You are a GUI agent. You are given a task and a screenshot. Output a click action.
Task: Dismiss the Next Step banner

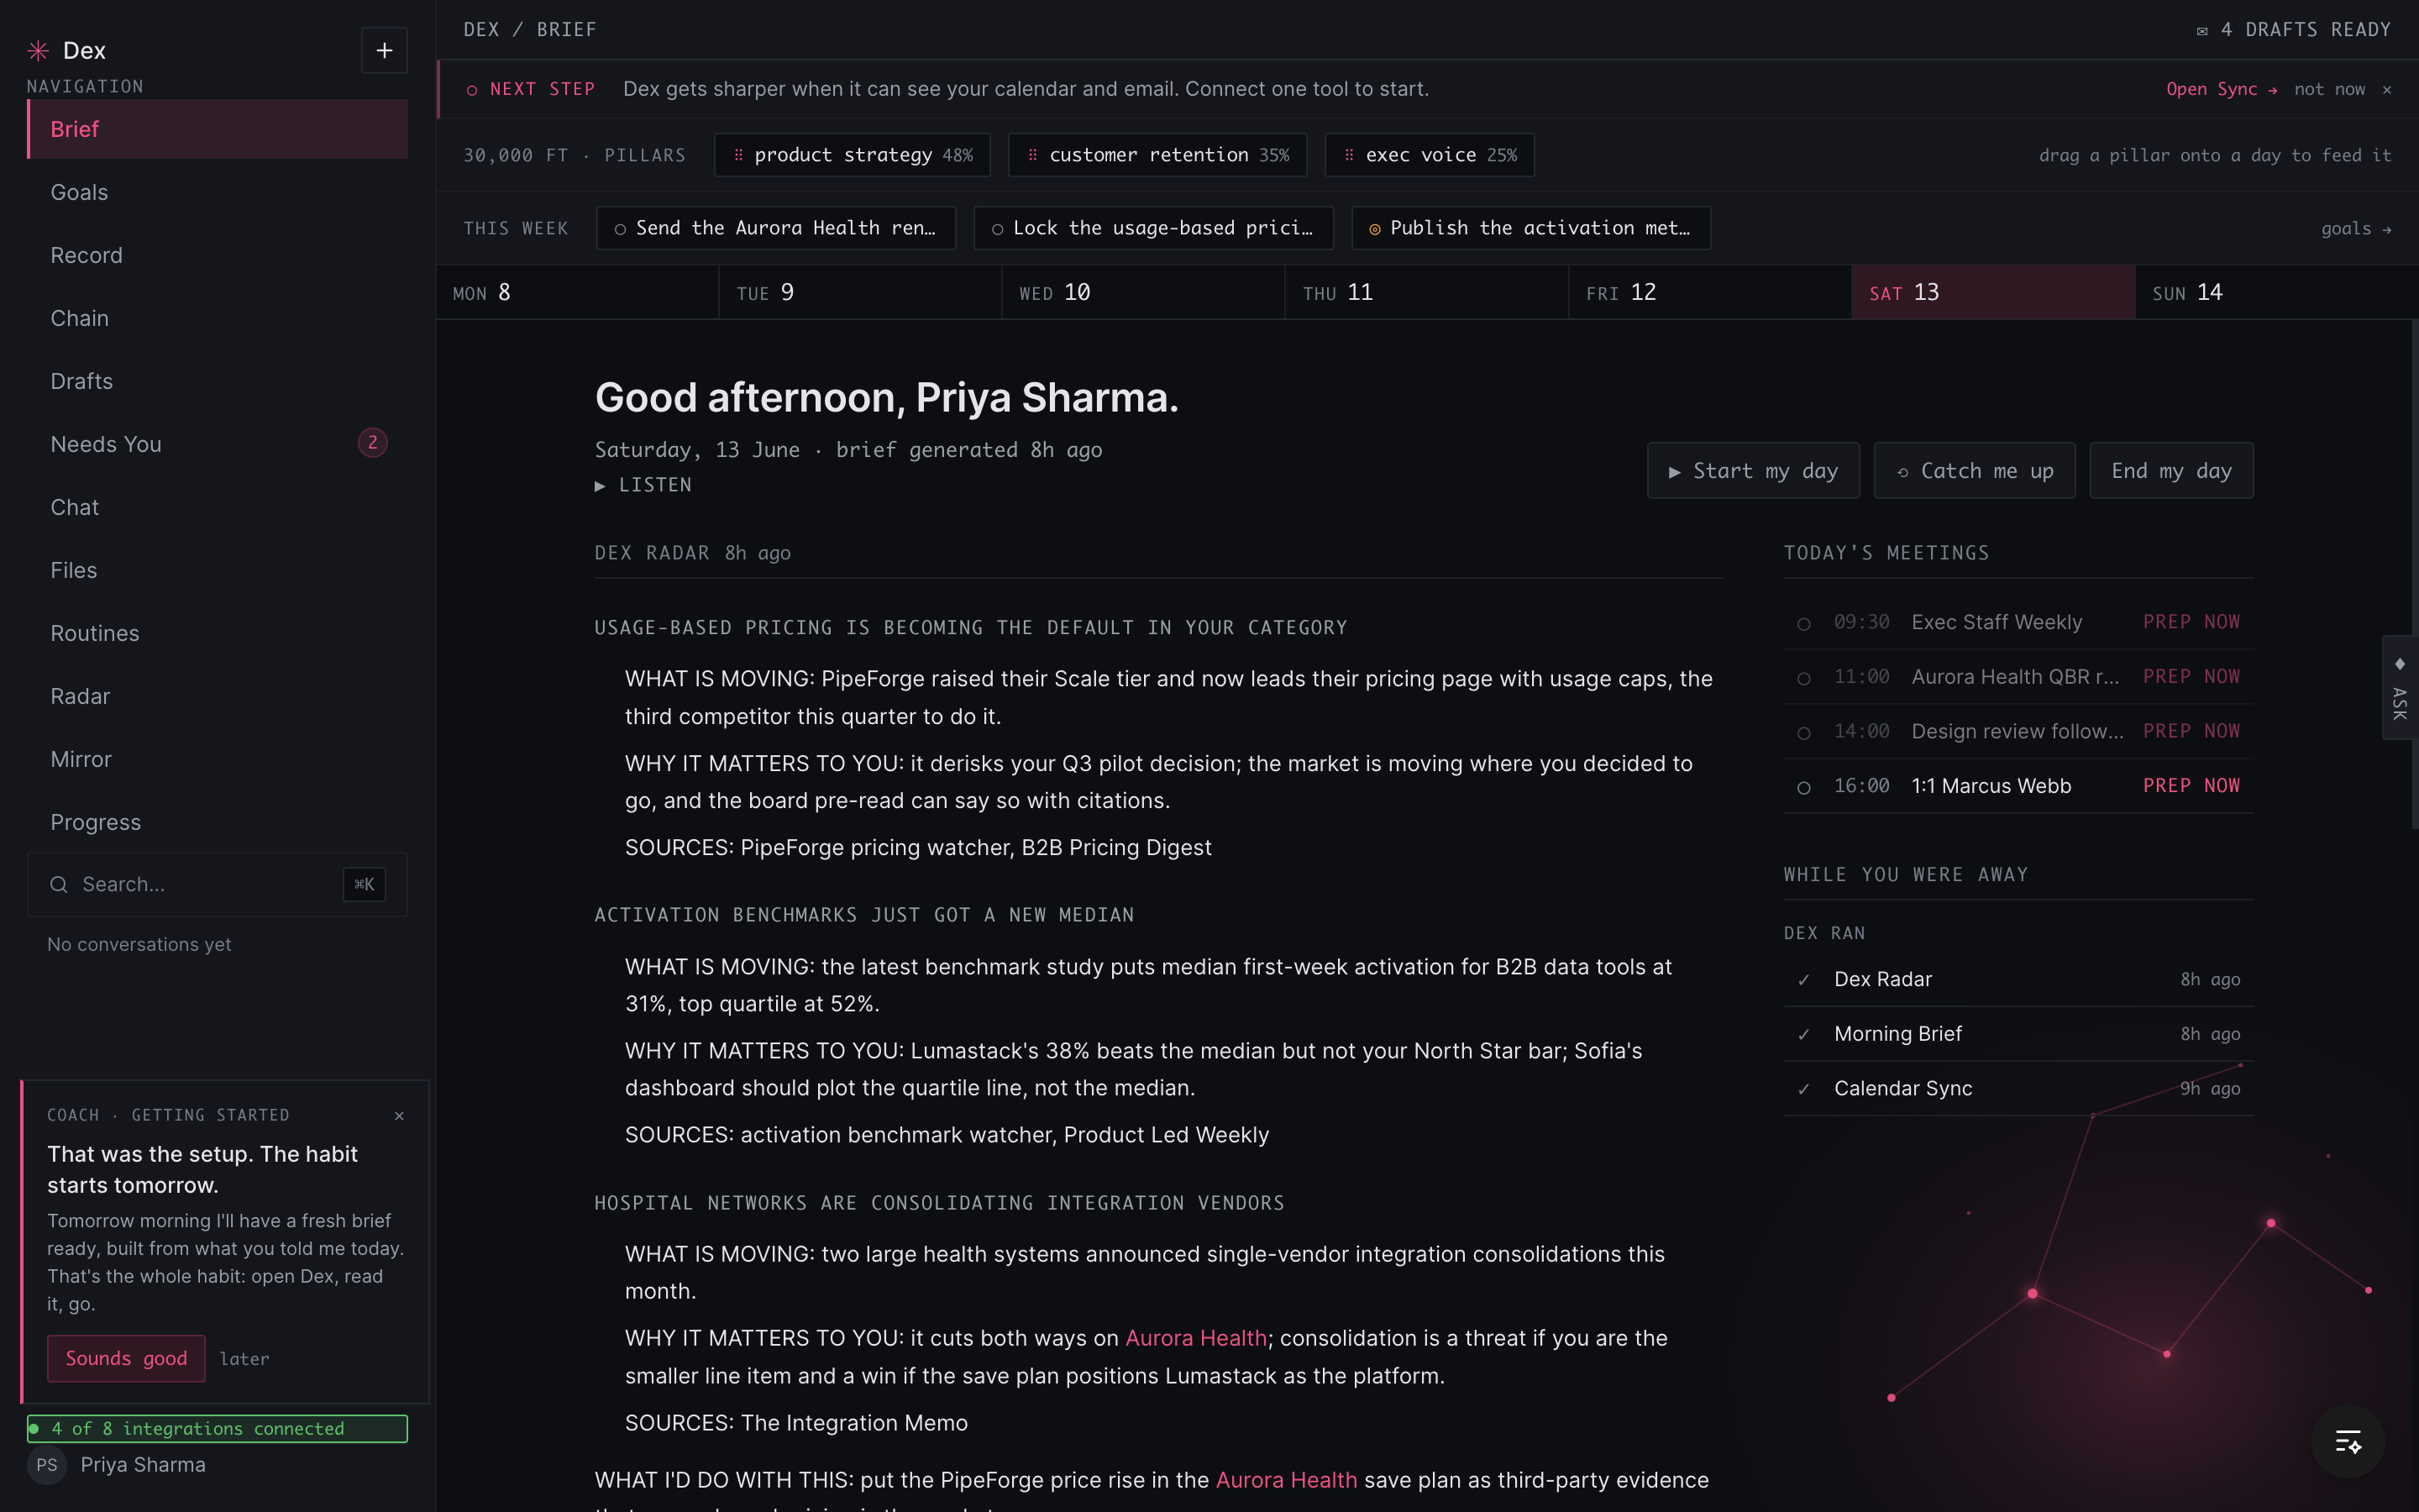pos(2387,89)
